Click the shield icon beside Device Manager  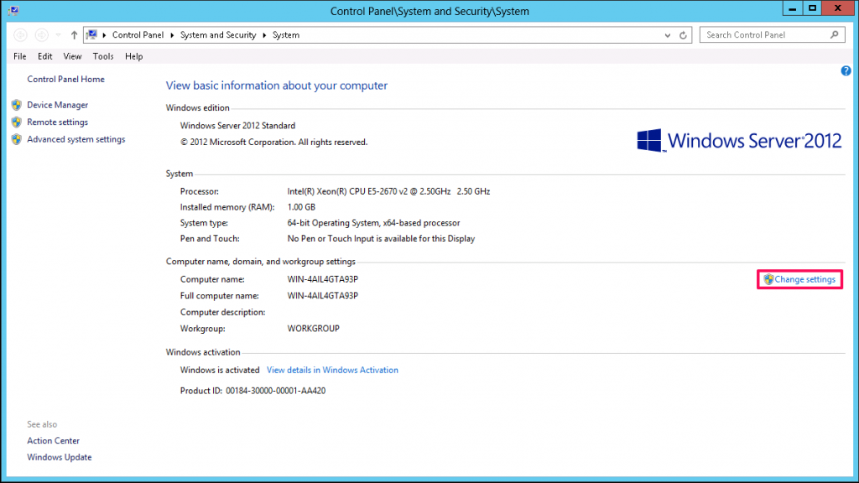click(x=17, y=105)
